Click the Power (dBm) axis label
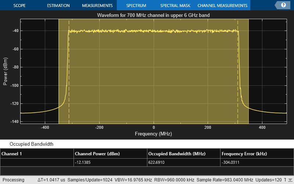This screenshot has width=294, height=184. 5,71
